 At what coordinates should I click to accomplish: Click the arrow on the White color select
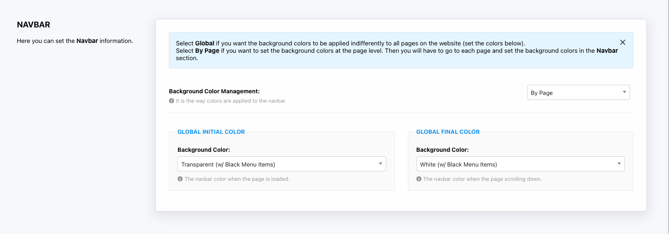tap(619, 164)
